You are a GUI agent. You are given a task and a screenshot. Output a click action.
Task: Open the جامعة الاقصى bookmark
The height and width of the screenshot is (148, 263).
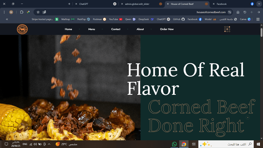[228, 19]
